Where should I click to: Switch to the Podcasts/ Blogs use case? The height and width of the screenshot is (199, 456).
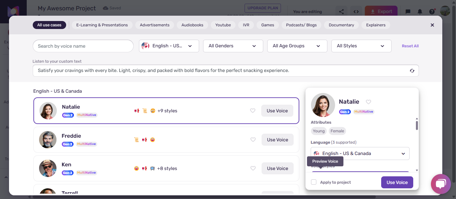click(301, 25)
